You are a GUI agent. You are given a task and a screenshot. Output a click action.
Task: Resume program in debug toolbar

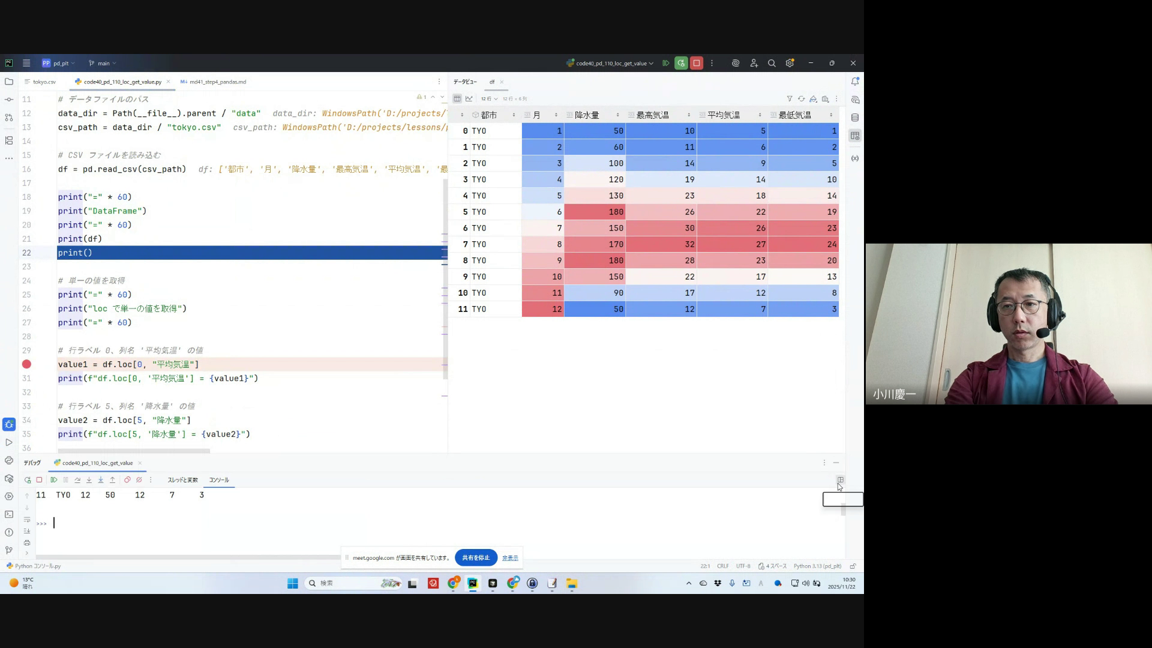pyautogui.click(x=54, y=480)
